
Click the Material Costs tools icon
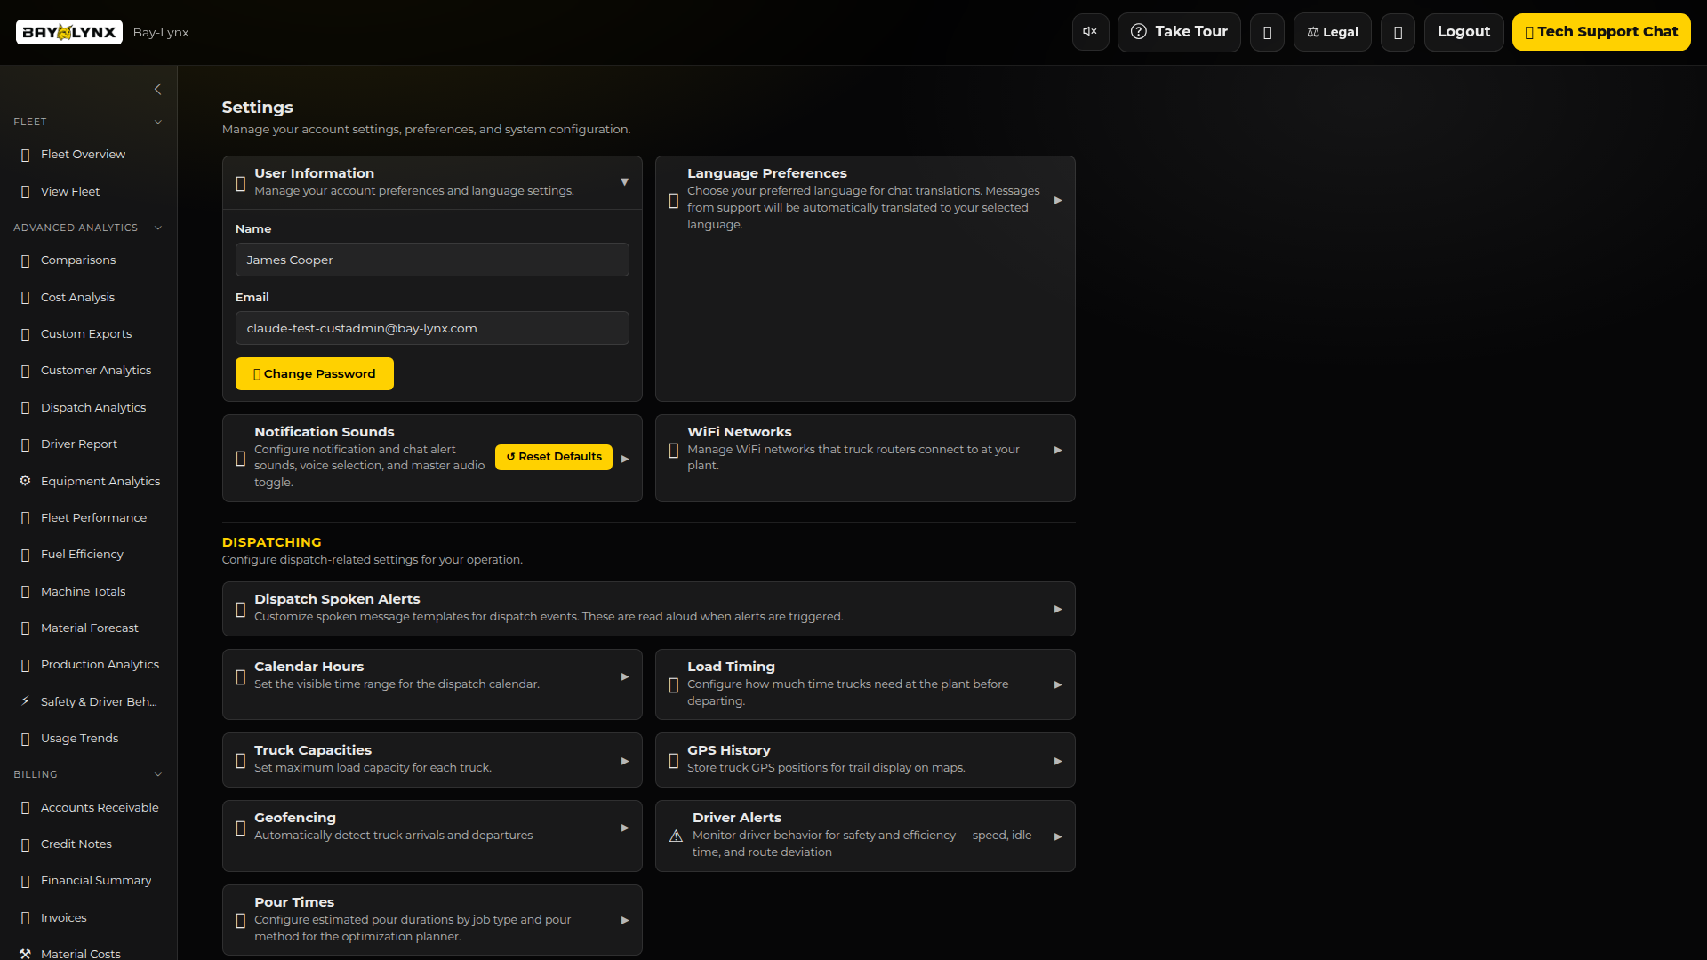(25, 953)
